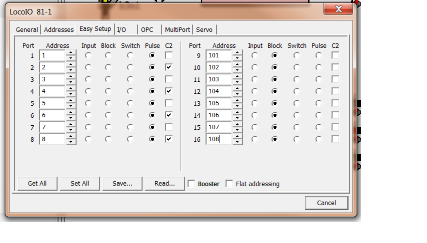Click the Get All button
This screenshot has height=243, width=427.
[37, 183]
